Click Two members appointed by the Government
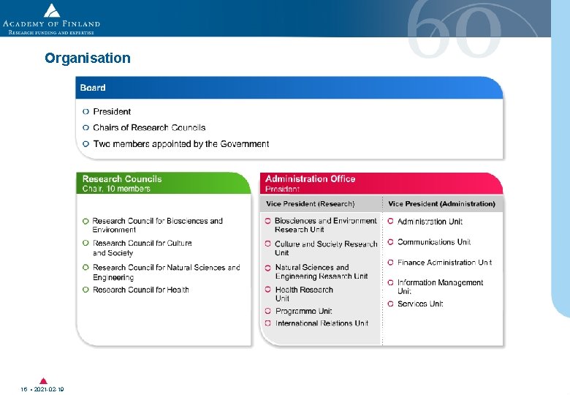Viewport: 570px width, 395px height. tap(181, 144)
